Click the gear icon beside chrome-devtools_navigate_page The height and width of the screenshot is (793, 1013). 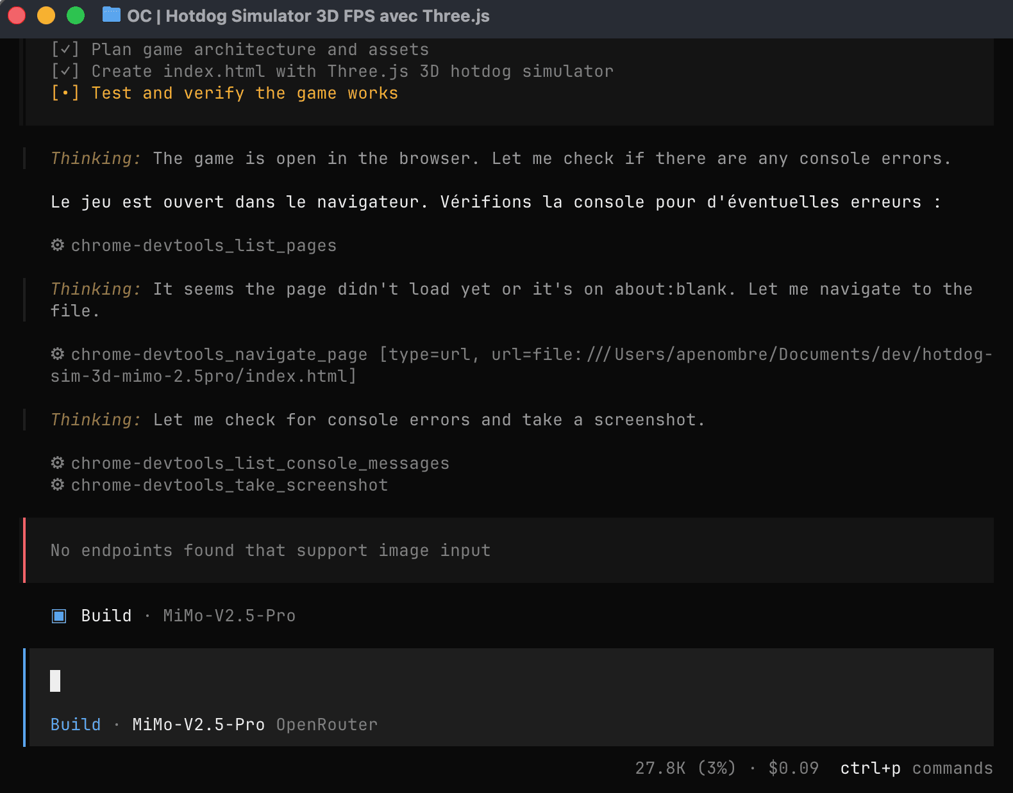click(x=58, y=354)
